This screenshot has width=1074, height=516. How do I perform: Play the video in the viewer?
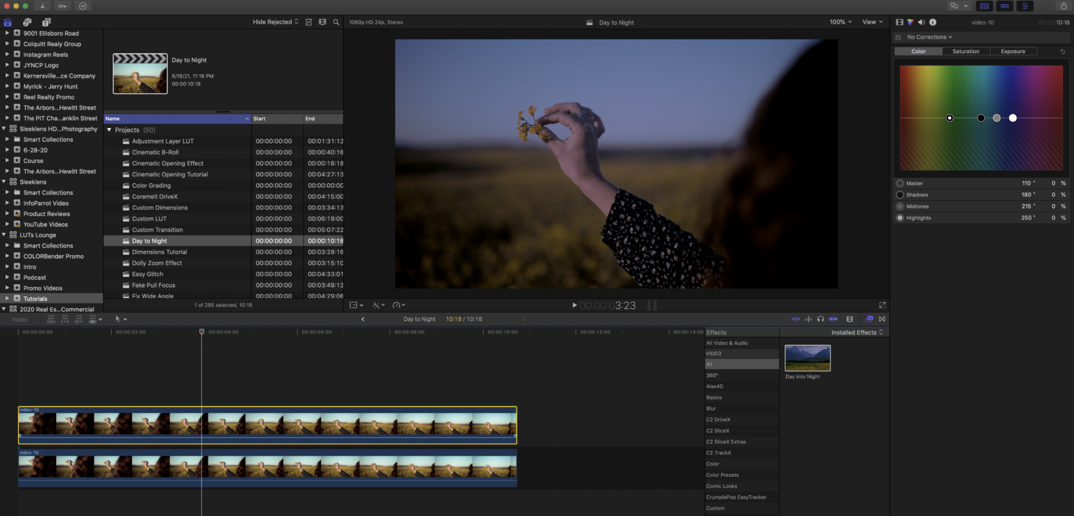point(575,306)
